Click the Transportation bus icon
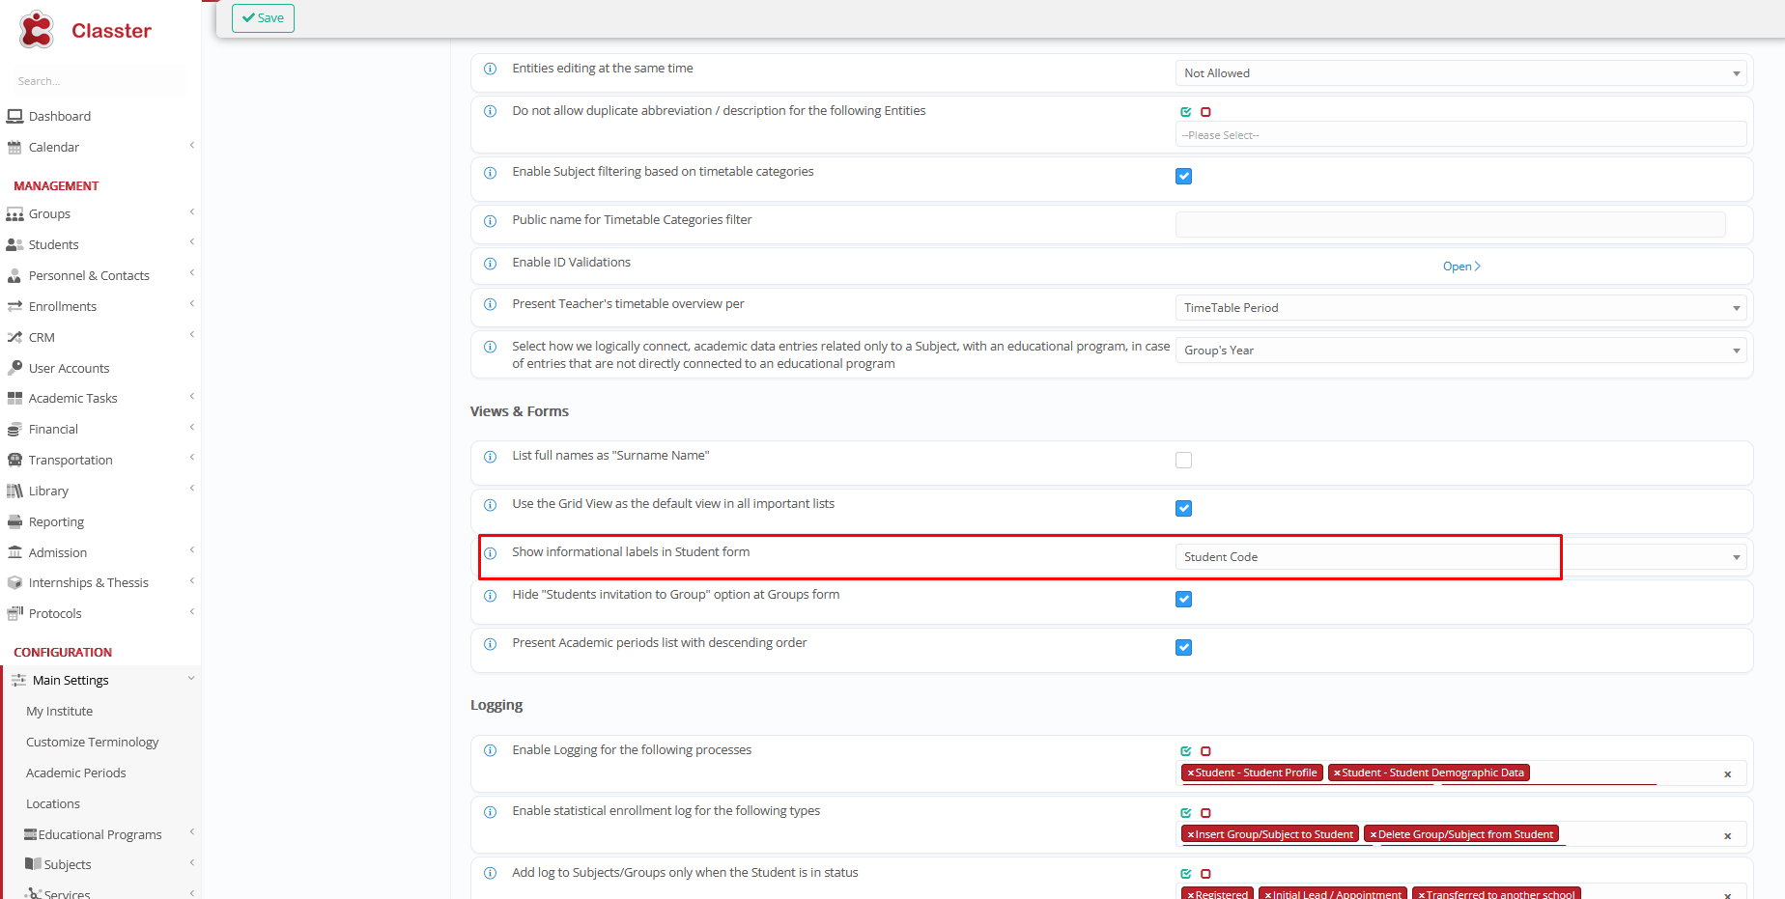The height and width of the screenshot is (899, 1785). click(14, 460)
